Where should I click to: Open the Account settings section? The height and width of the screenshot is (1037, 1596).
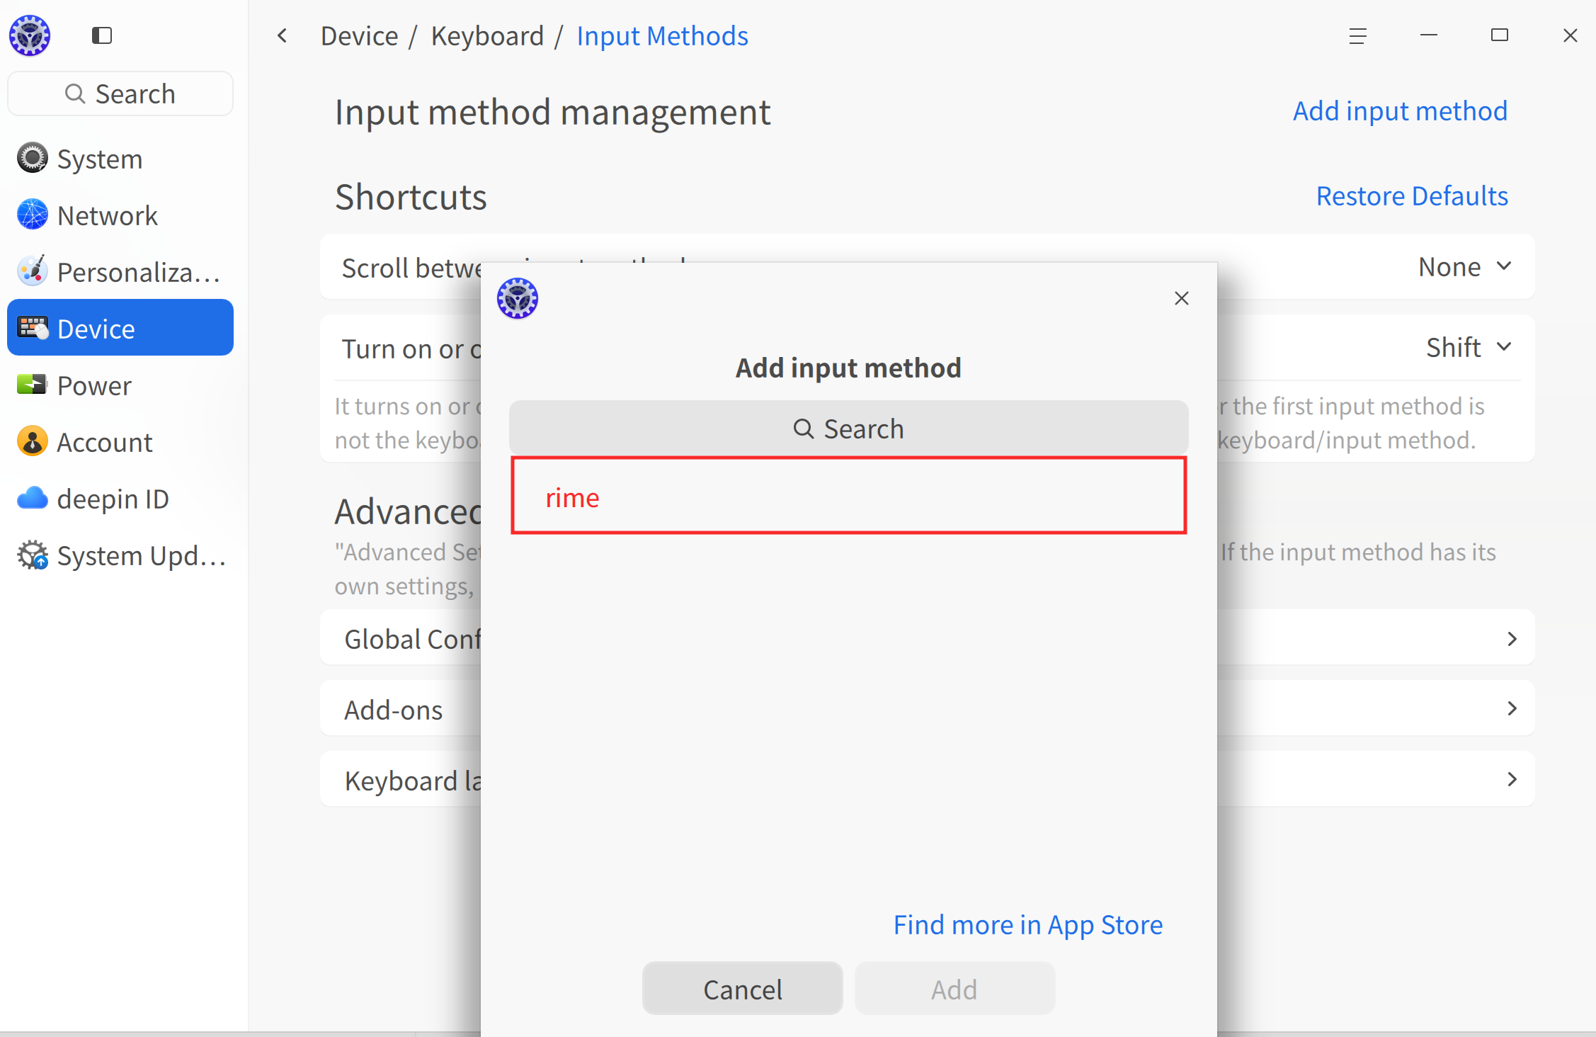(103, 442)
